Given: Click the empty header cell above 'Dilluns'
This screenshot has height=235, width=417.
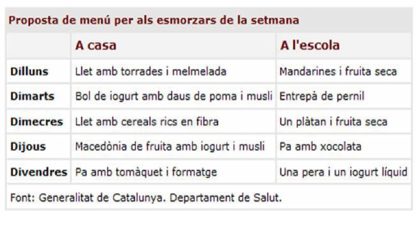Looking at the screenshot, I should coord(38,45).
